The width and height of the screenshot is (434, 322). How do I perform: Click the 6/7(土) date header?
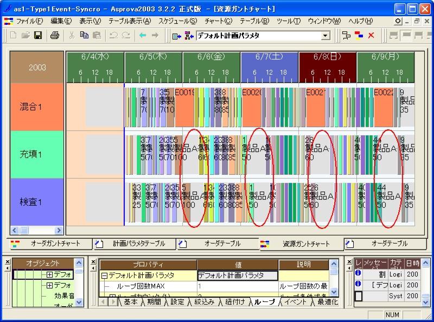(x=269, y=67)
